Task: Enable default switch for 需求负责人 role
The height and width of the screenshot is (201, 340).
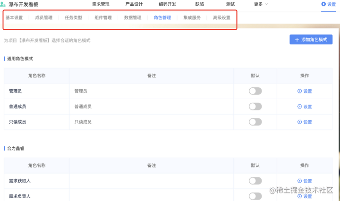Action: coord(255,196)
